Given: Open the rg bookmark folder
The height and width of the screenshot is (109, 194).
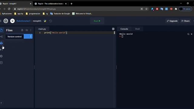Looking at the screenshot, I should click(45, 14).
